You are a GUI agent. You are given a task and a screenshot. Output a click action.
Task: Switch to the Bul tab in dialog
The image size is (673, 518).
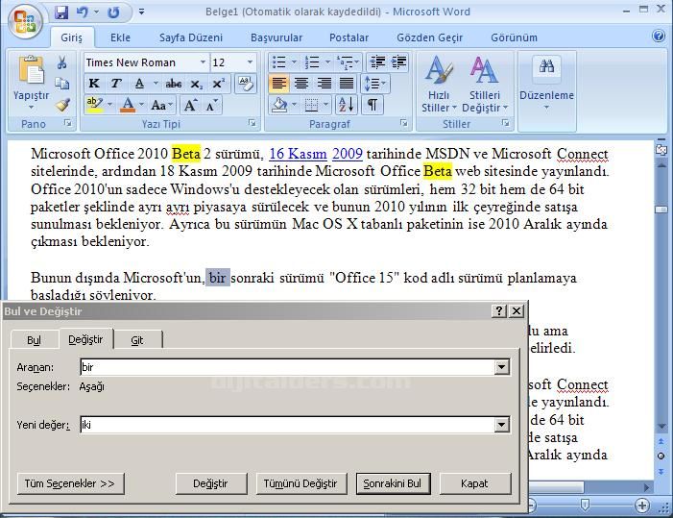[x=34, y=340]
